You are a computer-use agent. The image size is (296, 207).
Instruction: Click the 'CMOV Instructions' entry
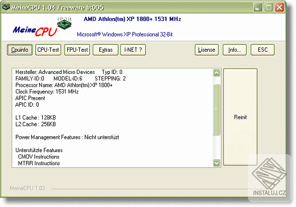click(39, 157)
